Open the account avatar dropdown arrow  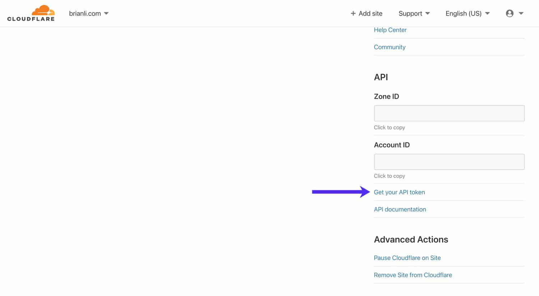(x=521, y=13)
